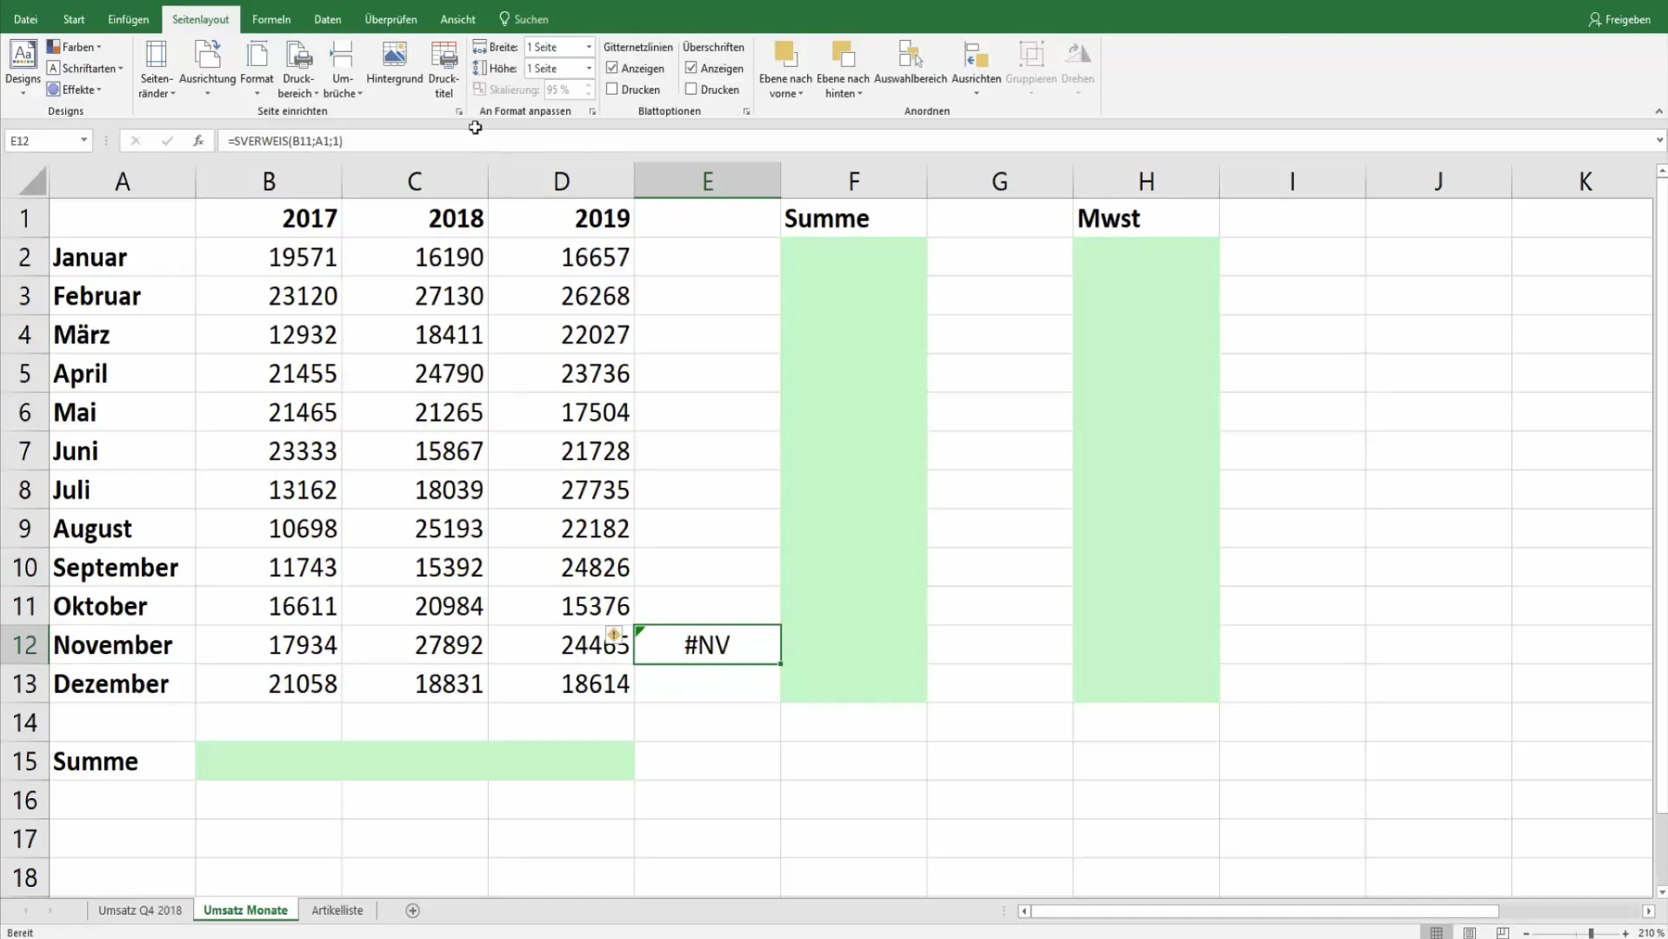Open the page Format size menu
Viewport: 1668px width, 939px height.
coord(257,70)
